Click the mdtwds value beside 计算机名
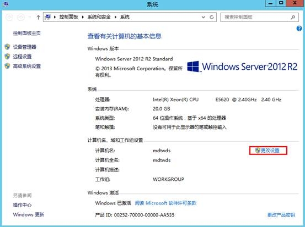This screenshot has height=227, width=305. tap(162, 151)
